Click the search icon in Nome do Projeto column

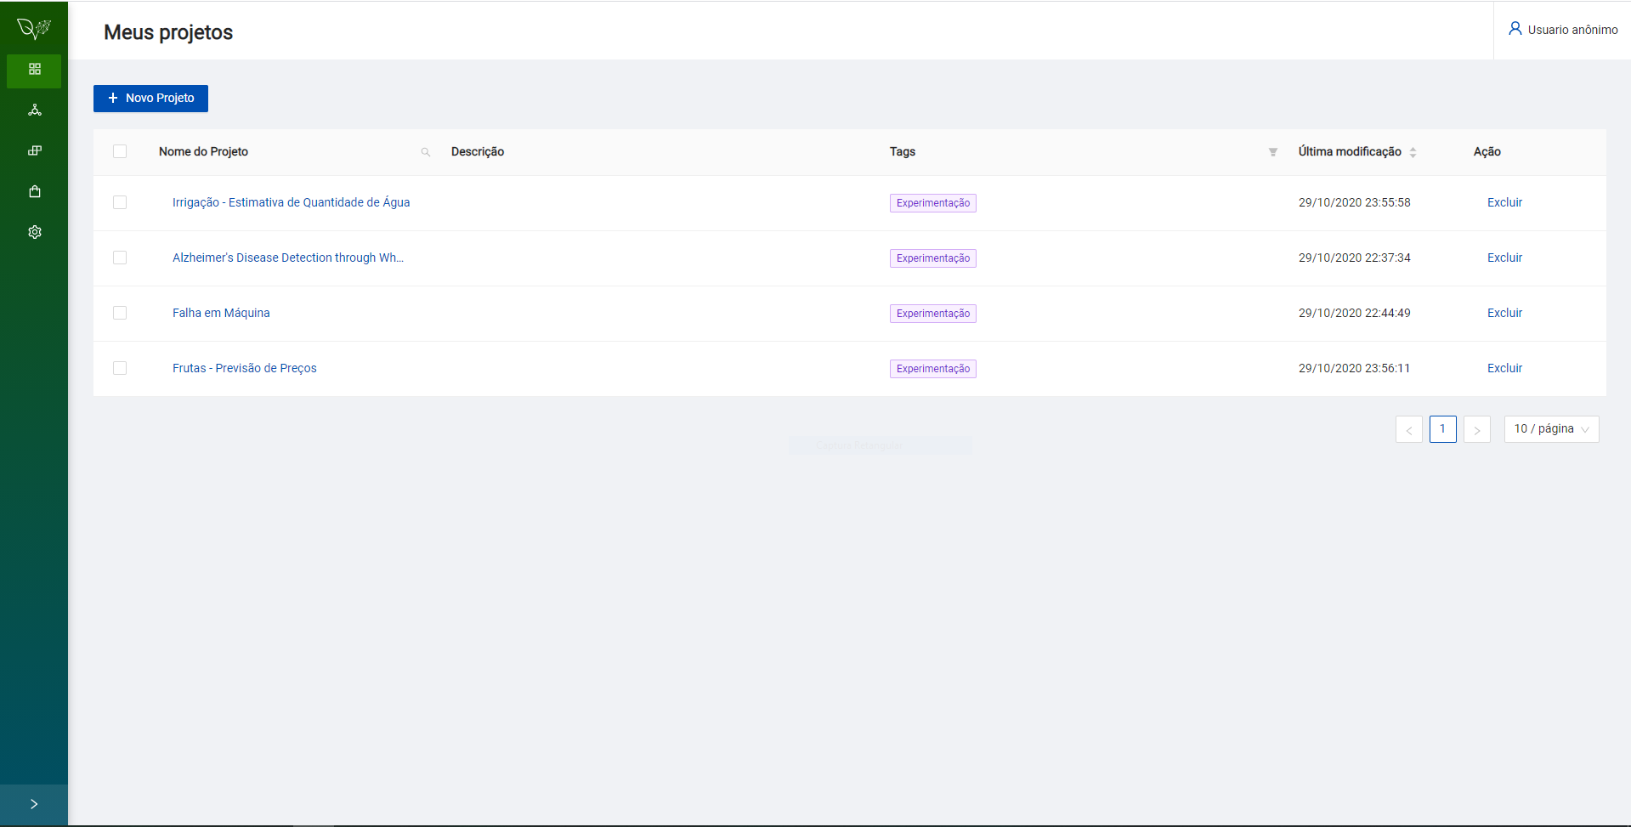[426, 152]
